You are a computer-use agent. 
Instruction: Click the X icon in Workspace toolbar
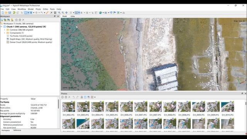click(23, 20)
